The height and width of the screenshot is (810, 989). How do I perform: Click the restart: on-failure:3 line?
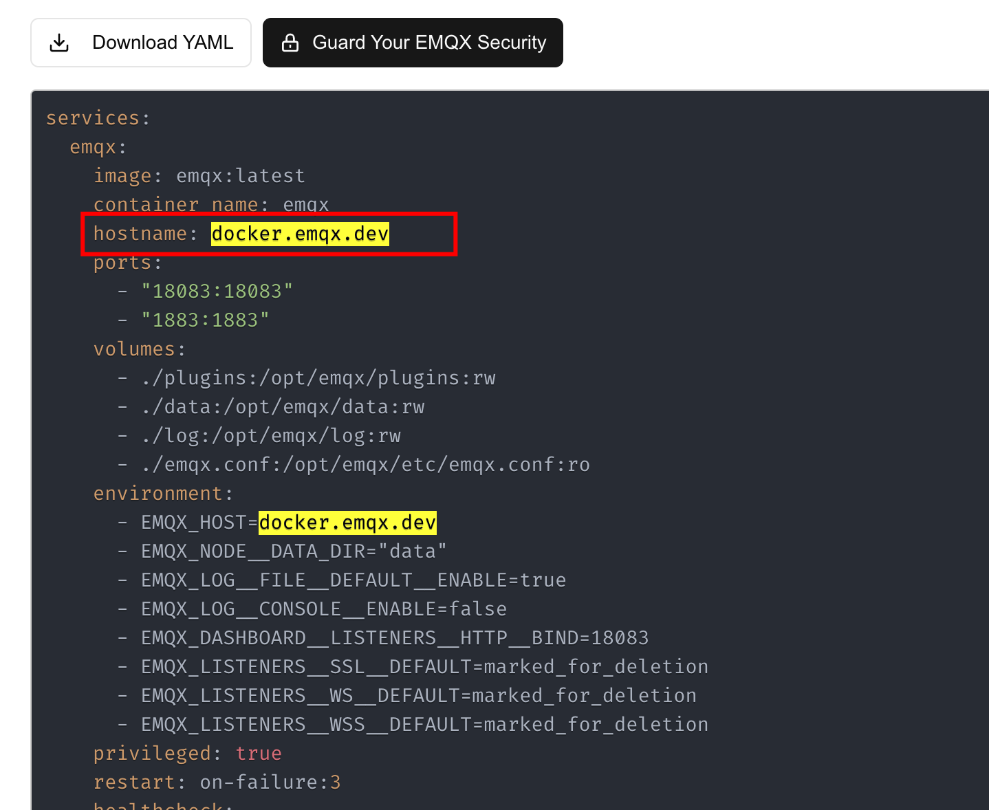(217, 782)
